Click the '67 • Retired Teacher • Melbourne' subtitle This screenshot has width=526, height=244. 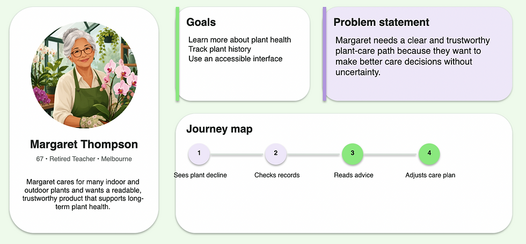84,159
